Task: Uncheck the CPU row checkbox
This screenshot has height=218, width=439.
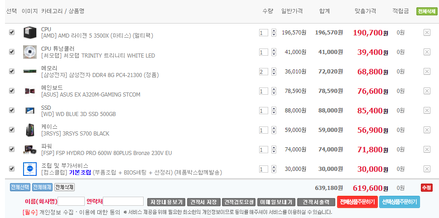Action: [x=12, y=32]
